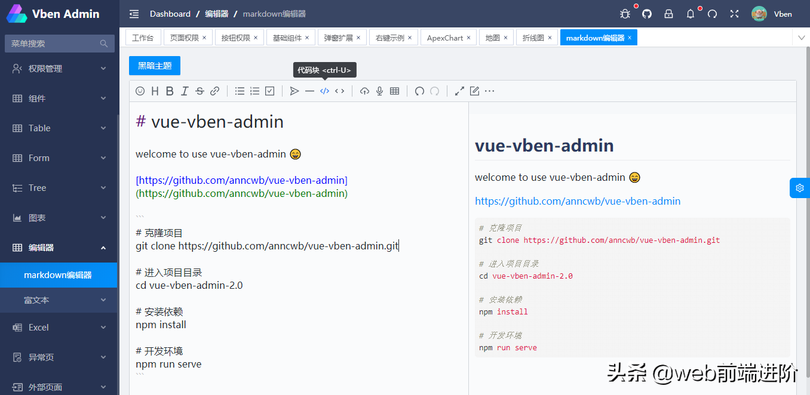Open the Vben user avatar menu
Viewport: 810px width, 395px height.
[772, 14]
